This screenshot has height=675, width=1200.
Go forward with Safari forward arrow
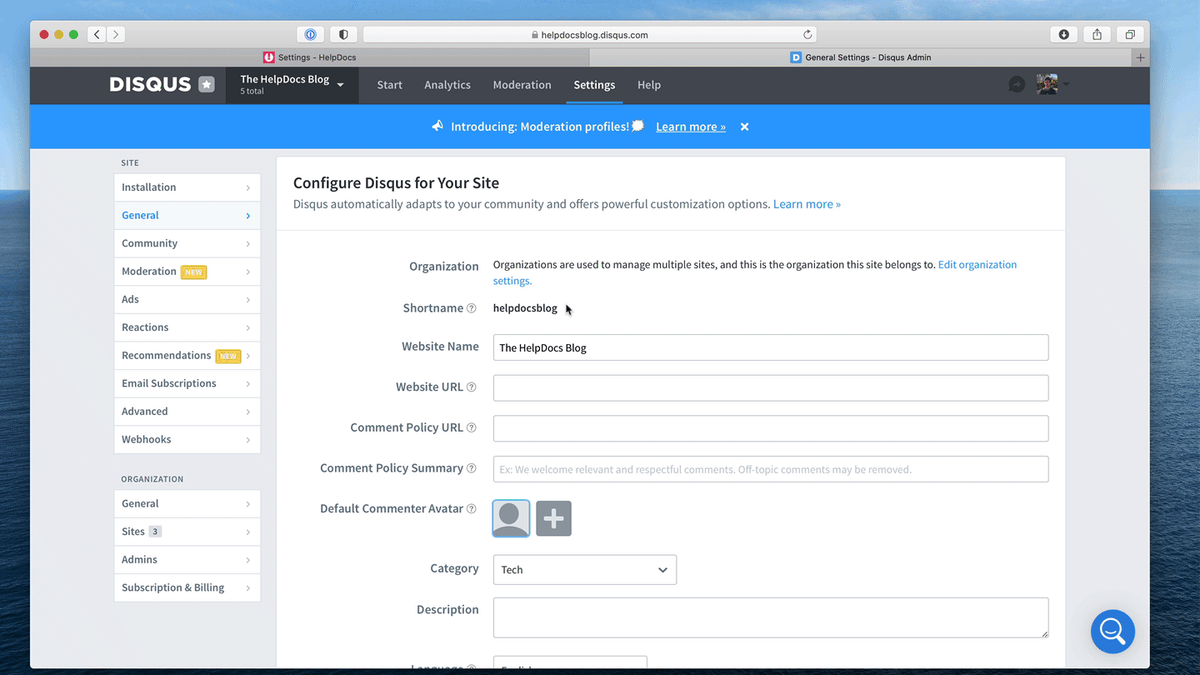116,34
